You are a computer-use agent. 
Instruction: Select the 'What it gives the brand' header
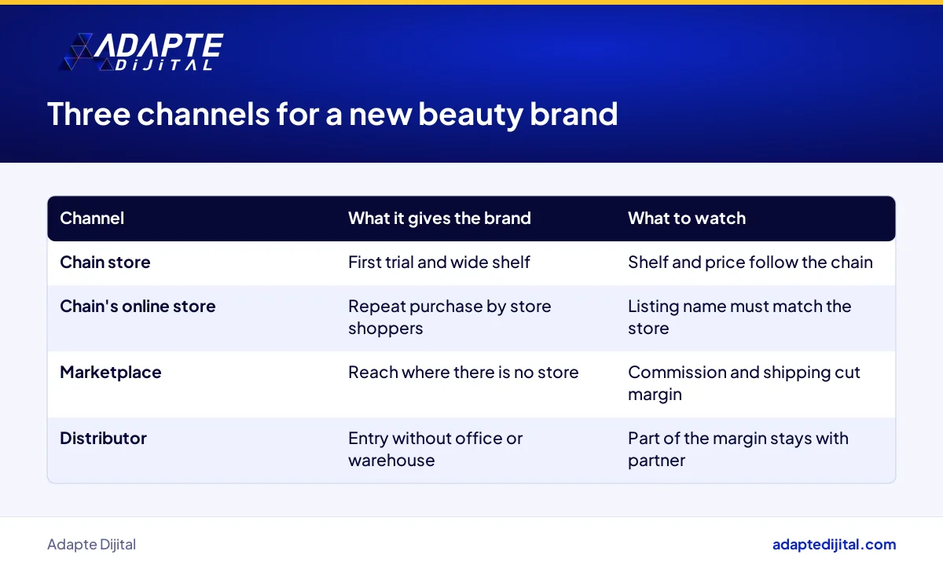439,219
